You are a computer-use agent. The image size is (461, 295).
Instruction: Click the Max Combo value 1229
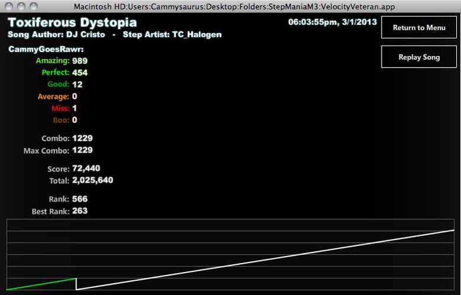tap(82, 150)
